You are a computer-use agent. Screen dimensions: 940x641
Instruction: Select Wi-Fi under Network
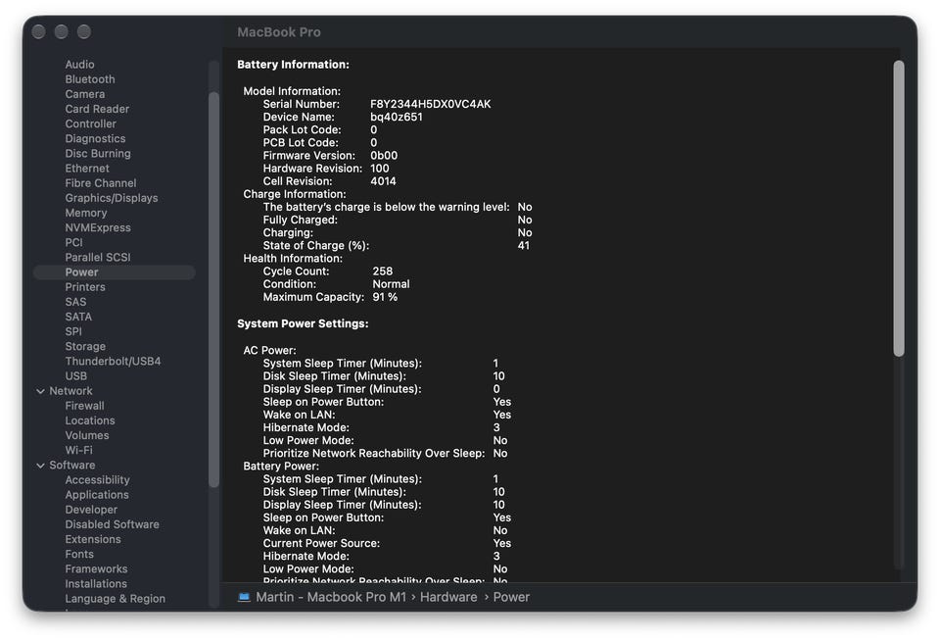point(78,451)
